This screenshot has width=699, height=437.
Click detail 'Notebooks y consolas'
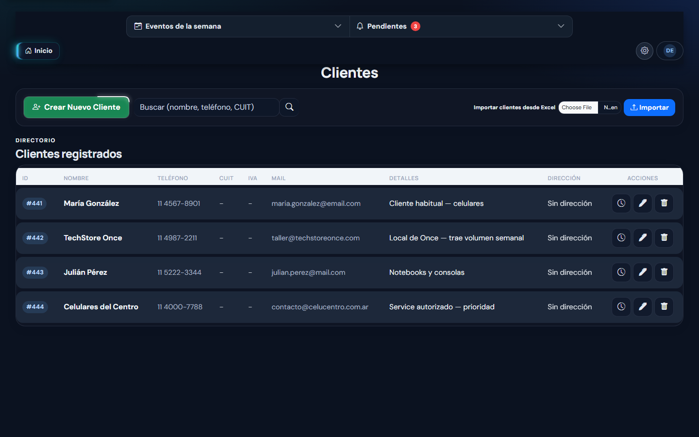click(x=427, y=272)
